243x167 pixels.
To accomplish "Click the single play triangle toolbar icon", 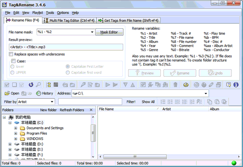I will coord(107,85).
